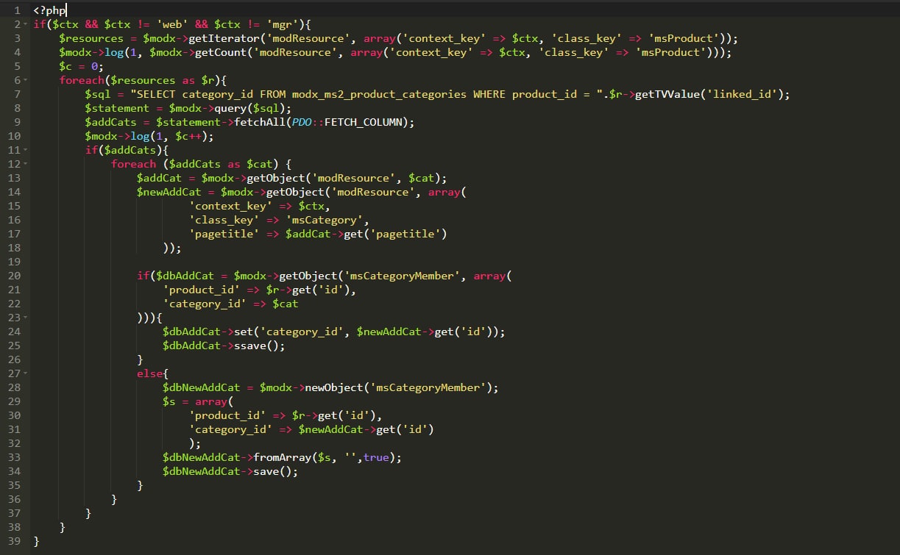Collapse the foreach ($addCats) fold arrow on line 12

pyautogui.click(x=25, y=164)
